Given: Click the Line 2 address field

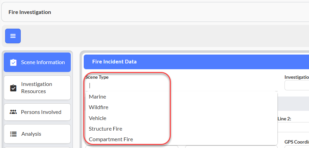Looking at the screenshot, I should pyautogui.click(x=293, y=127).
